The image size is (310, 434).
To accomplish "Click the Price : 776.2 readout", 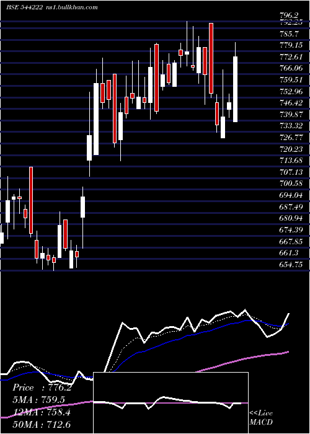I will (42, 387).
